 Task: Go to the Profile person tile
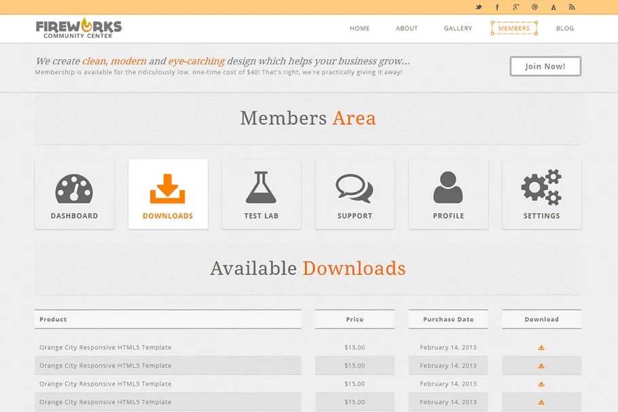[x=448, y=194]
